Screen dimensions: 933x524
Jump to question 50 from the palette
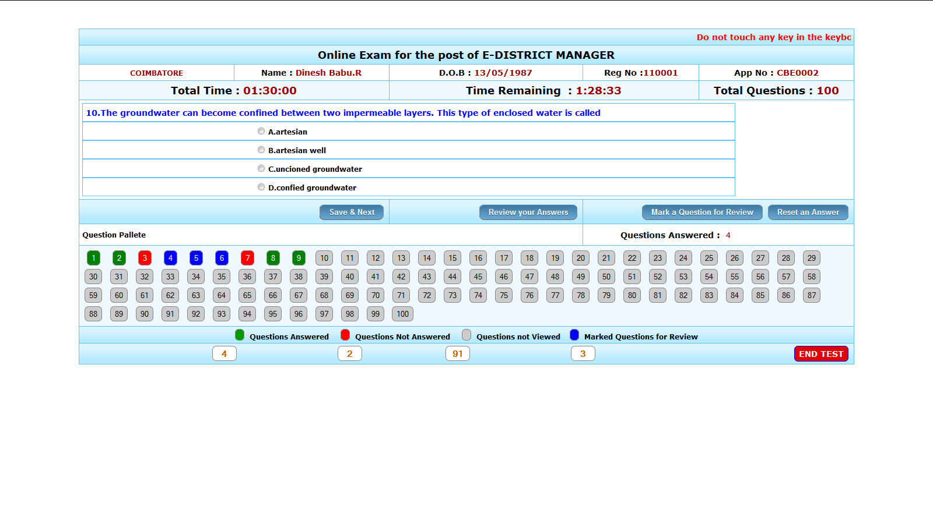pos(606,277)
